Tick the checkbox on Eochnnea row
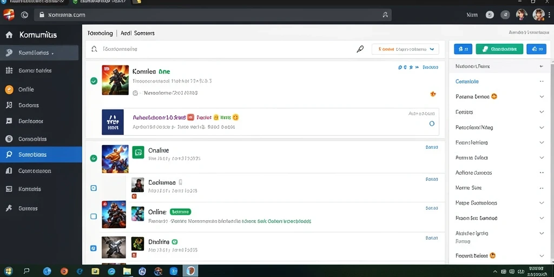Viewport: 554px width, 277px height. click(94, 188)
